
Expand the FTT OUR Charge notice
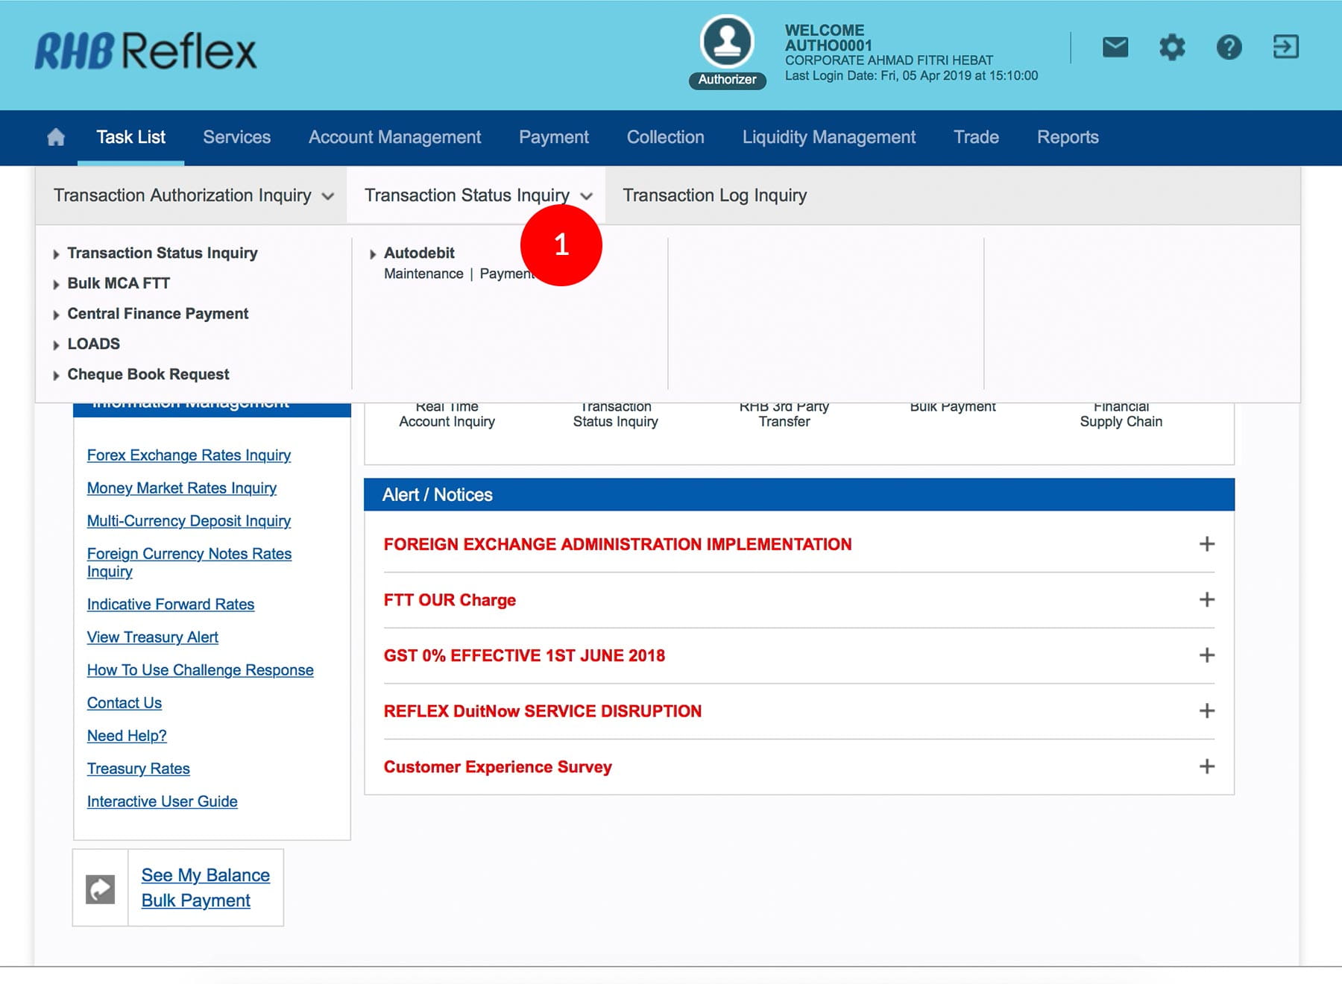pyautogui.click(x=1206, y=600)
